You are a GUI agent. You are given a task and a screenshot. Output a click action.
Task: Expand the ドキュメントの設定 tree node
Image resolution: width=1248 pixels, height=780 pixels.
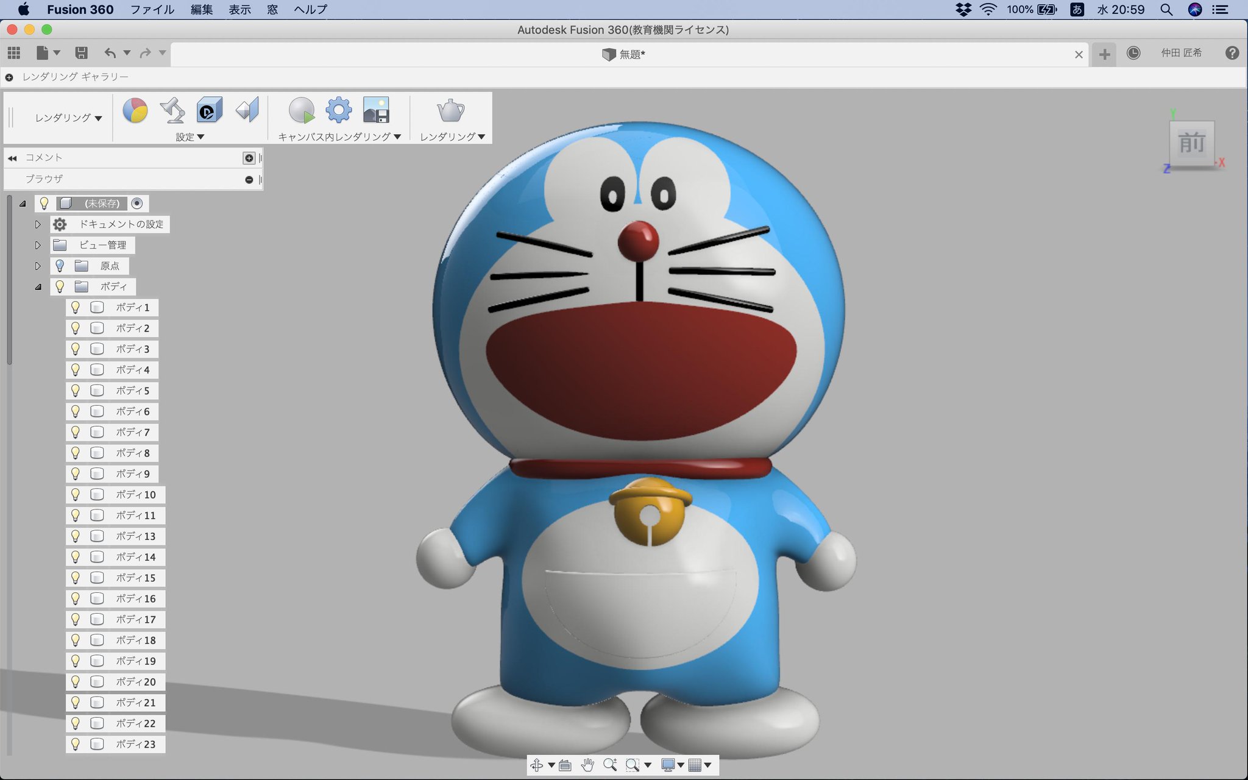click(38, 225)
